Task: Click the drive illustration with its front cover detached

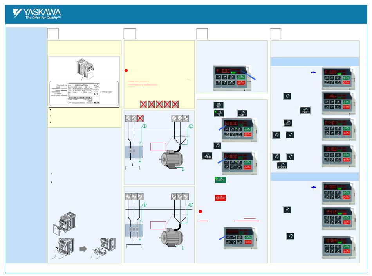Action: [x=65, y=223]
